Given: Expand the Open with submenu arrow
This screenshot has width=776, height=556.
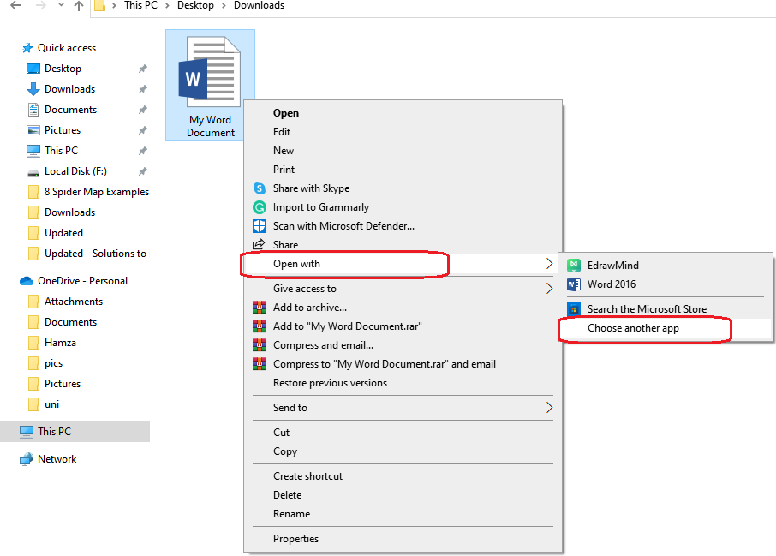Looking at the screenshot, I should coord(549,263).
